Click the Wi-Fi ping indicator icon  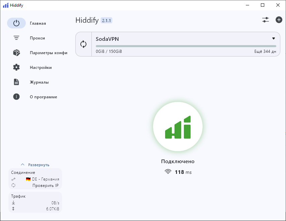168,172
